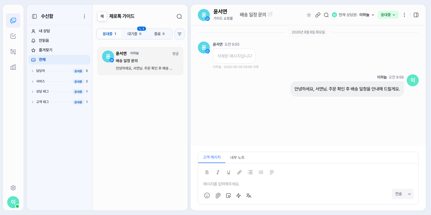Open the translate message tool
This screenshot has height=215, width=431.
click(249, 196)
